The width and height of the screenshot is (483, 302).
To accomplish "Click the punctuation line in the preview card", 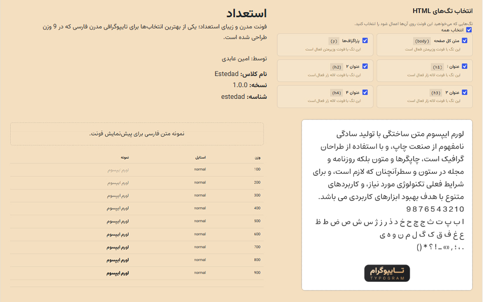I will [x=440, y=247].
